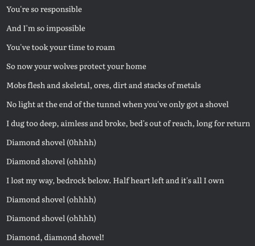Select the lyric "You've took your time to roam"
This screenshot has width=255, height=246.
[x=60, y=48]
